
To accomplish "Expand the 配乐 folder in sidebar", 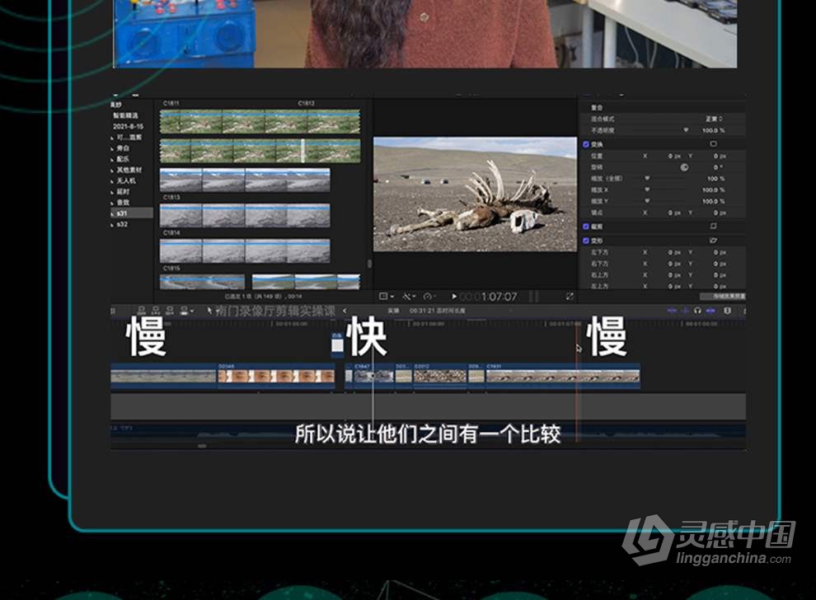I will coord(112,160).
